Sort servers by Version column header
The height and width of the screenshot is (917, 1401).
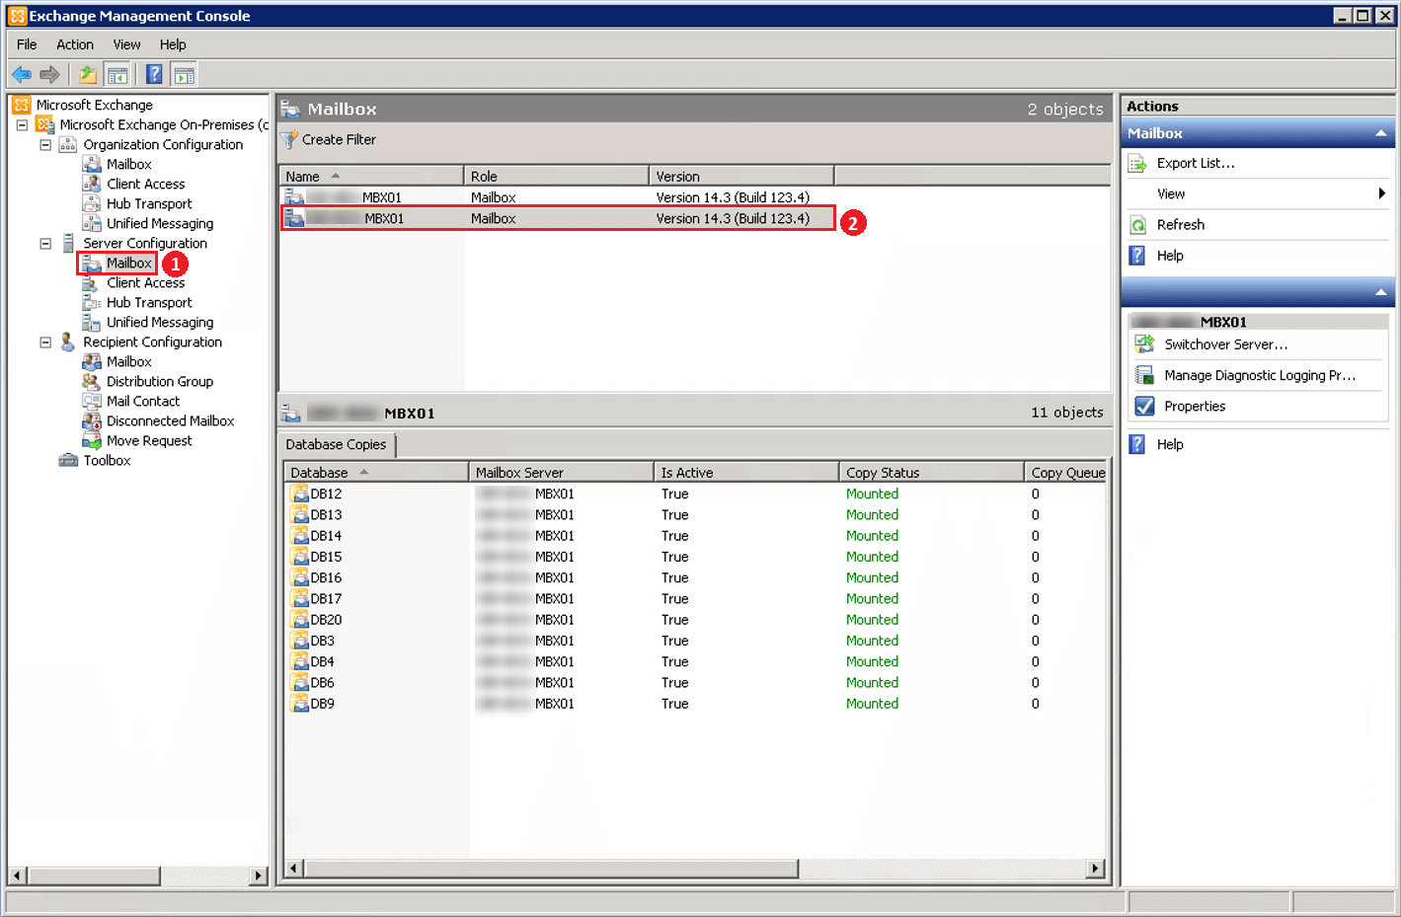[x=741, y=176]
